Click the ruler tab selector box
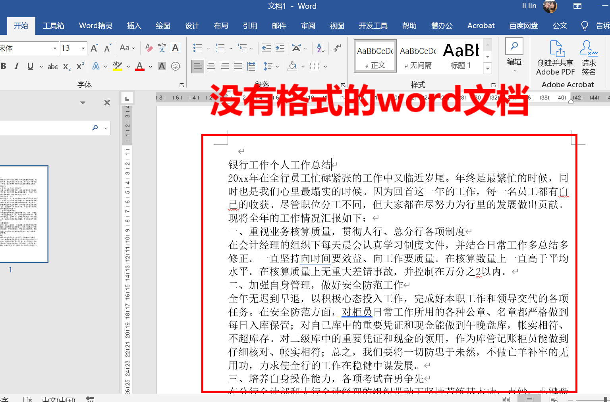 (x=127, y=98)
